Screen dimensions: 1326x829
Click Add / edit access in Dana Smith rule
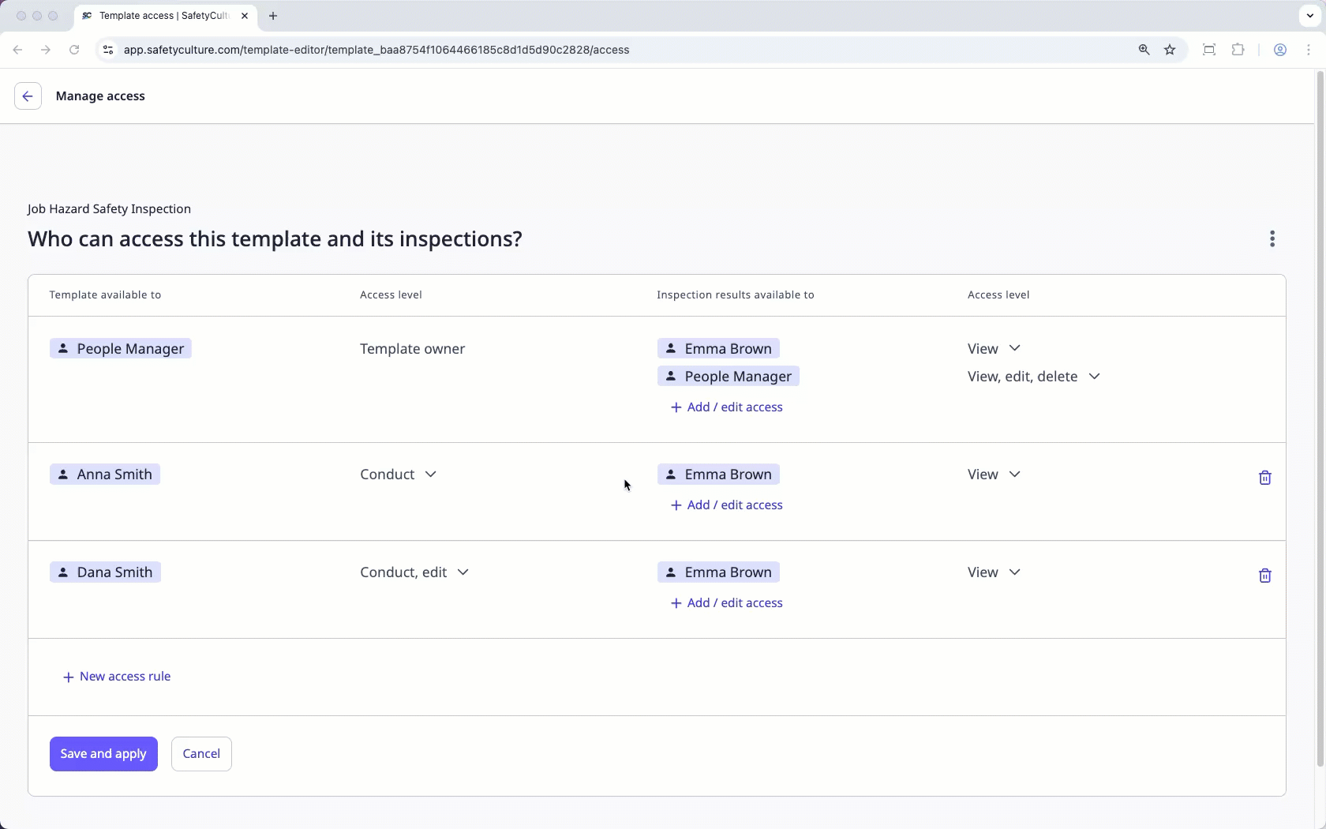click(x=726, y=603)
